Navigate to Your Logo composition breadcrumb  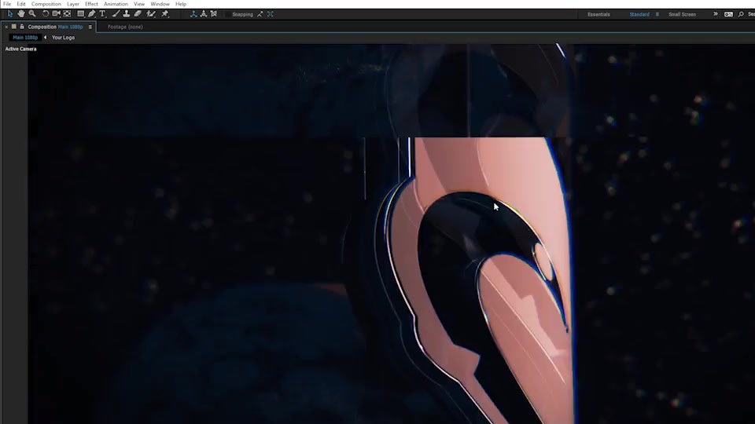[x=63, y=38]
